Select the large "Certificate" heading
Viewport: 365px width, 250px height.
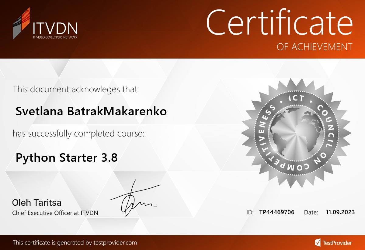pos(279,22)
